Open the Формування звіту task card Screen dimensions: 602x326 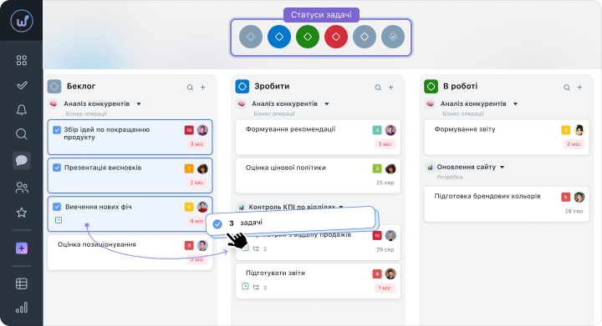click(x=507, y=138)
